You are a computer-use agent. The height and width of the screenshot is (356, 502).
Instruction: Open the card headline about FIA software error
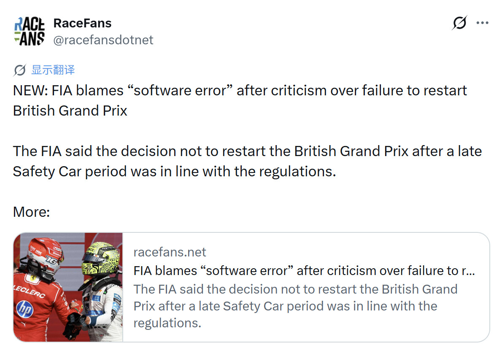tap(304, 271)
